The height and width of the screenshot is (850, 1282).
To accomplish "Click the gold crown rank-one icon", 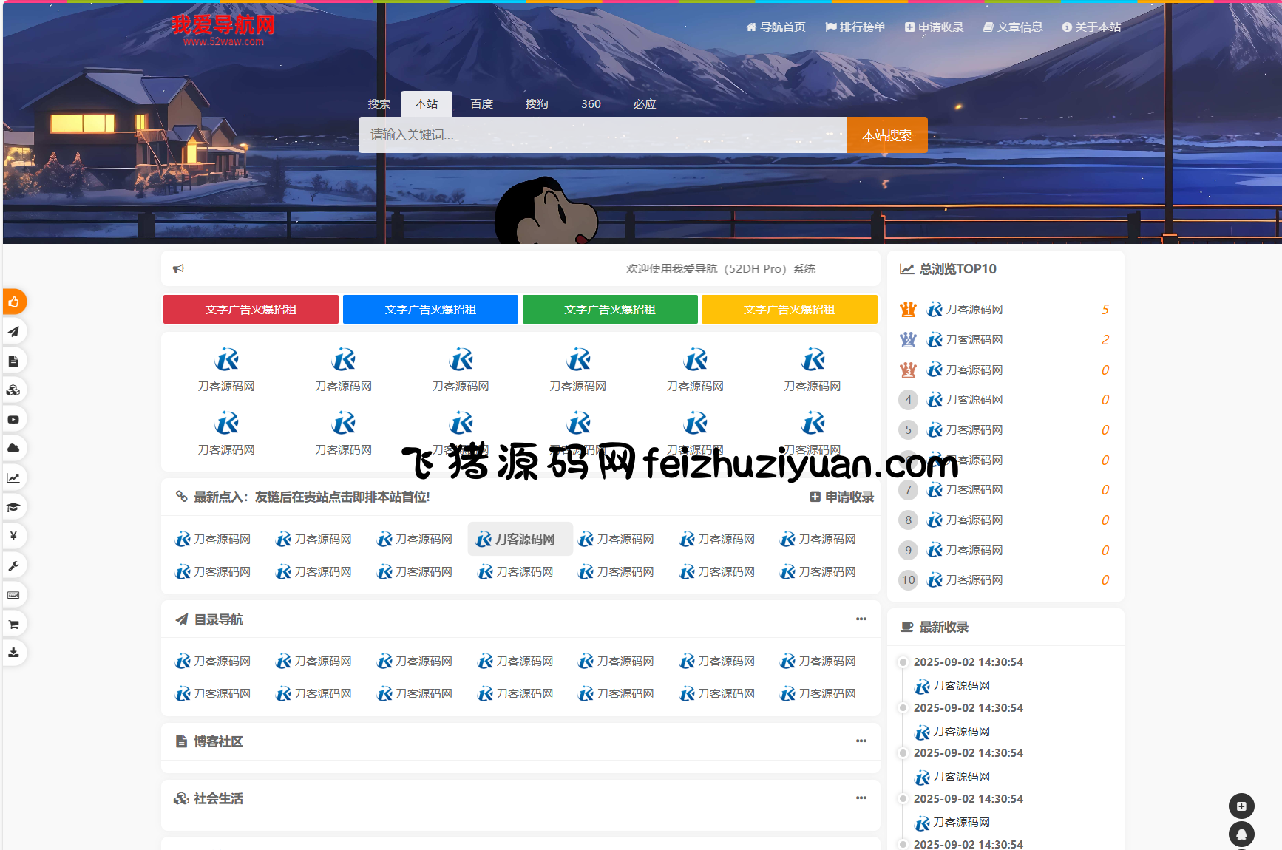I will click(x=908, y=310).
